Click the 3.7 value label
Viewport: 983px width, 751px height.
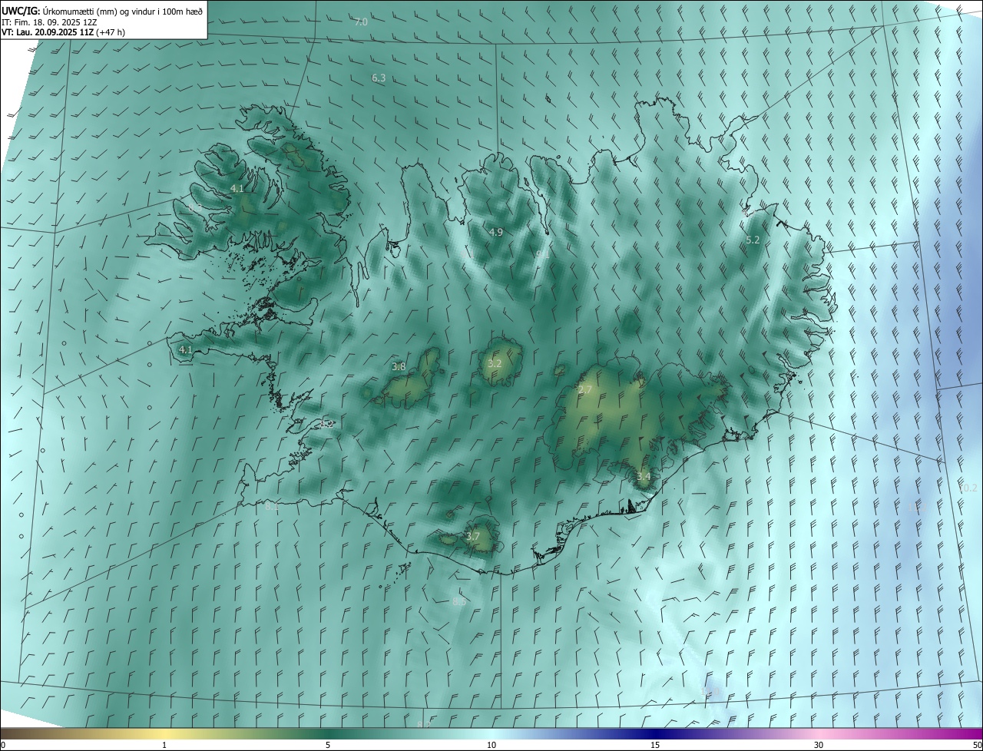click(473, 537)
